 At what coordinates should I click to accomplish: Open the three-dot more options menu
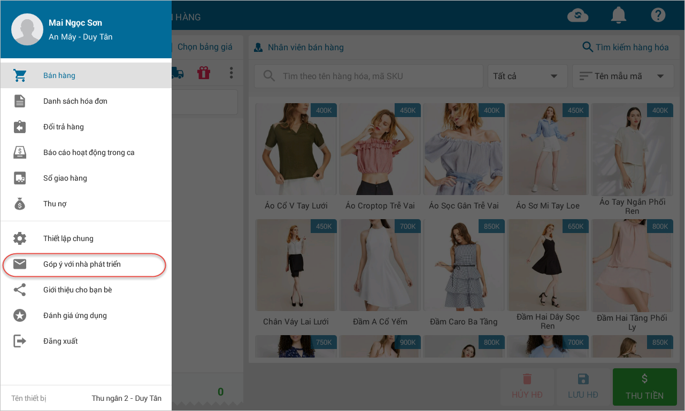coord(232,73)
